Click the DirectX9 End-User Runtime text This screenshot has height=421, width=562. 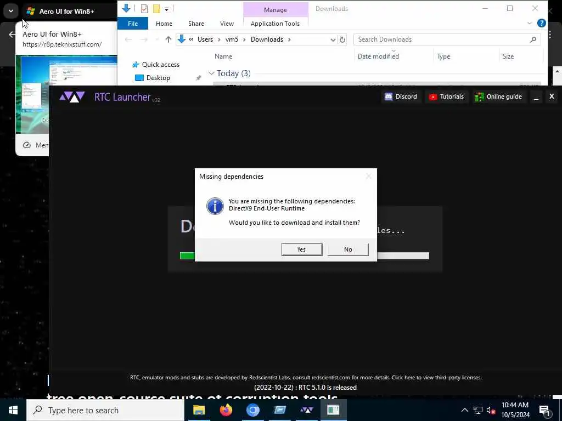(267, 208)
